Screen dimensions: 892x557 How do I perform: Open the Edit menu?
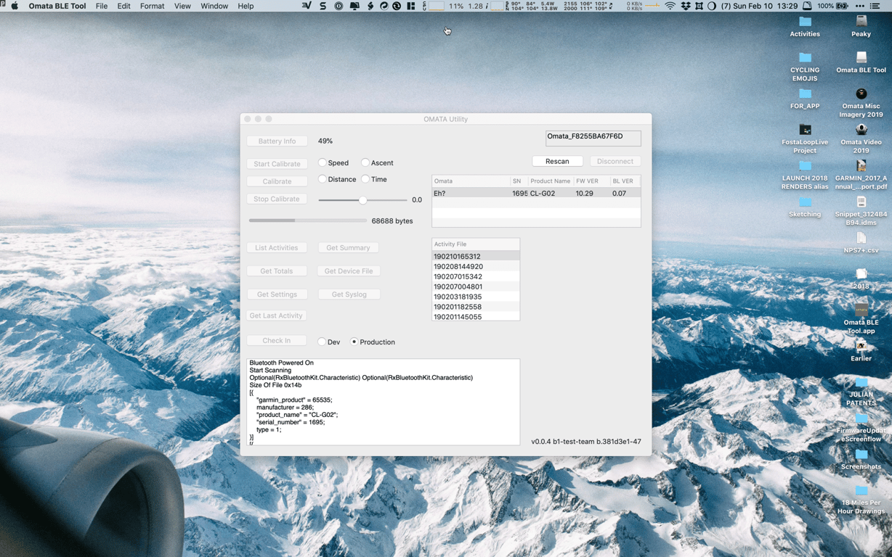click(x=124, y=6)
